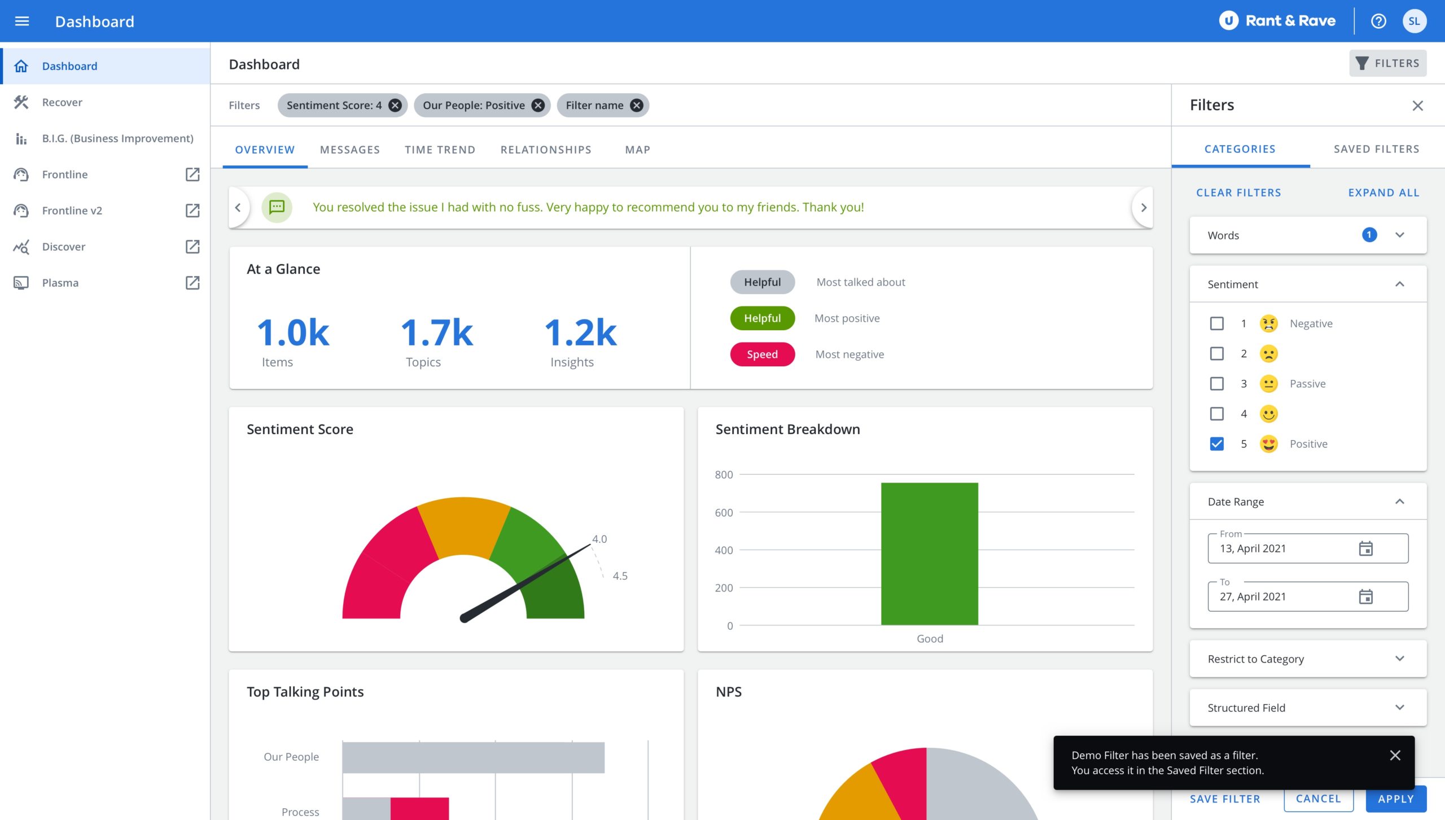Click the To date input field

(x=1308, y=597)
